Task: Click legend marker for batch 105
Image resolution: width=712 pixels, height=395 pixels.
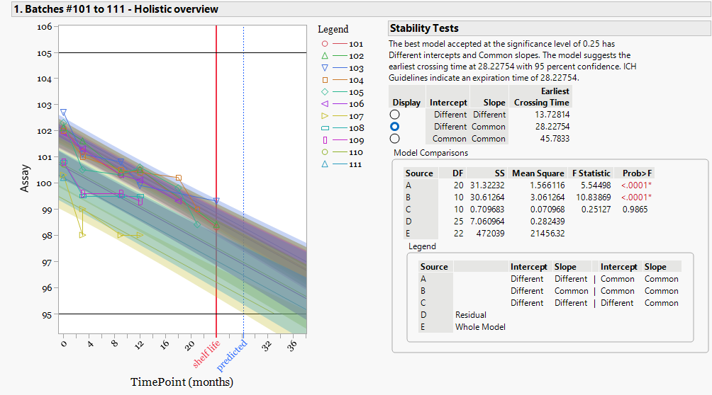Action: [325, 92]
